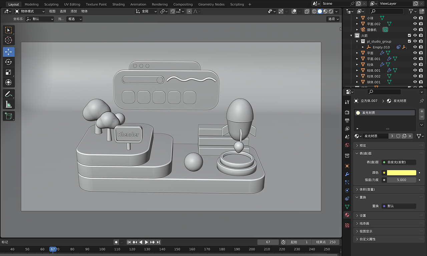Pin the properties editor context
This screenshot has width=427, height=256.
422,101
